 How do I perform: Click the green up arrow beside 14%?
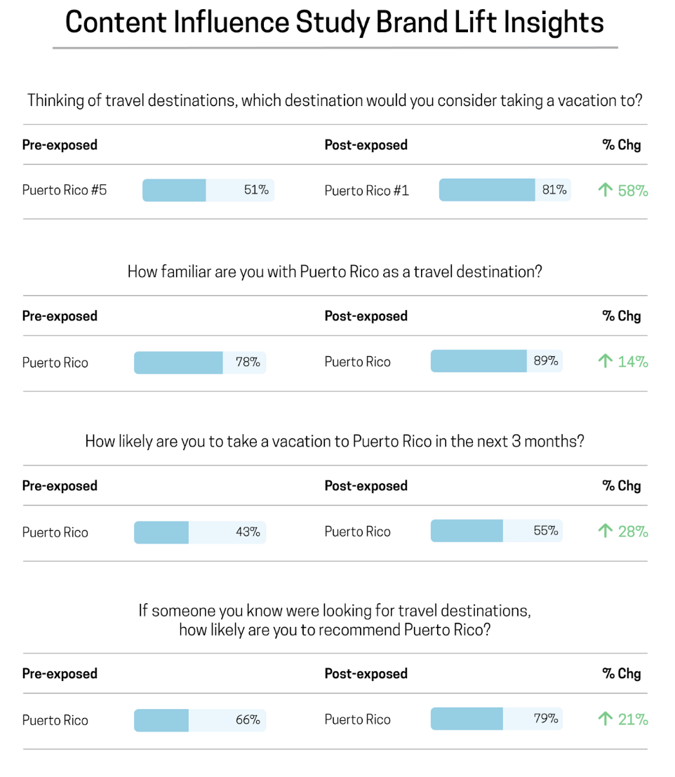[606, 361]
